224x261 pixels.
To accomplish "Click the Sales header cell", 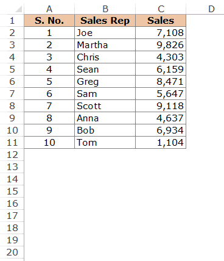I will [x=161, y=21].
